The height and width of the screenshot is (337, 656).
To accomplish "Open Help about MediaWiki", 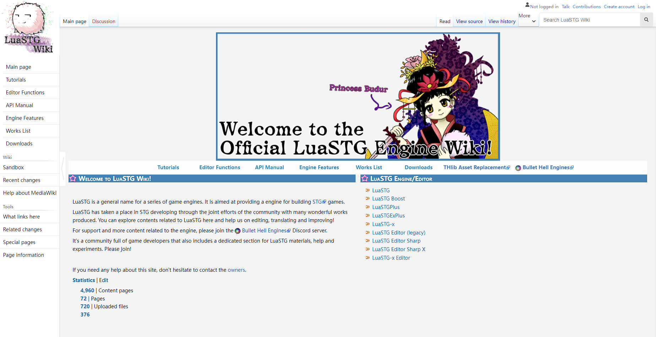I will 30,193.
